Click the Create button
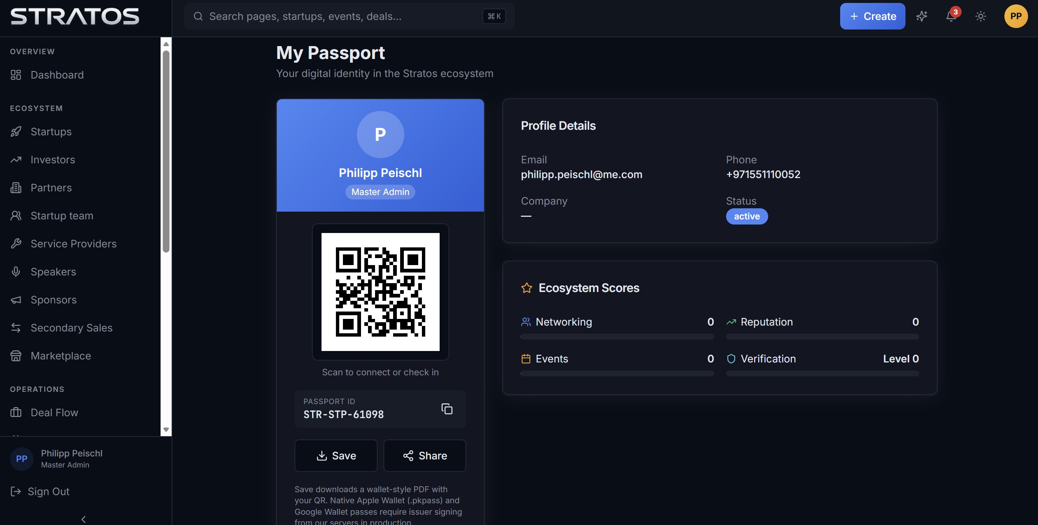Viewport: 1038px width, 525px height. (x=872, y=16)
